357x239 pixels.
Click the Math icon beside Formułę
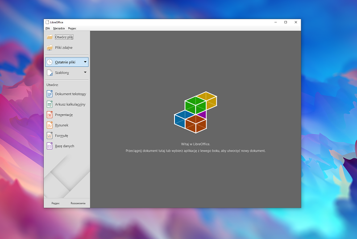click(x=50, y=136)
